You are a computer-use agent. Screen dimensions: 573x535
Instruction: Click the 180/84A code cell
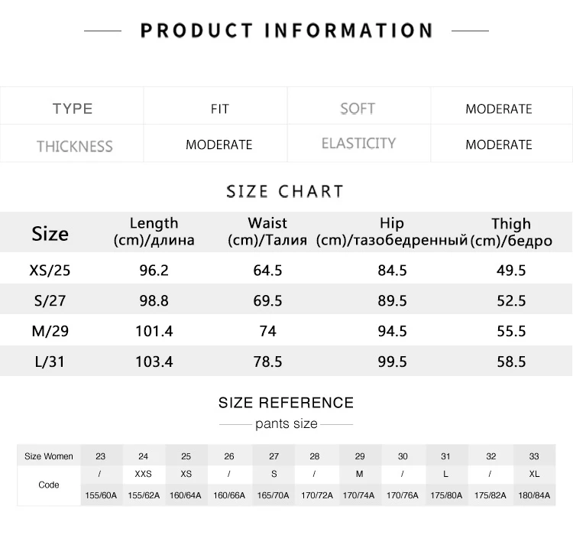534,495
